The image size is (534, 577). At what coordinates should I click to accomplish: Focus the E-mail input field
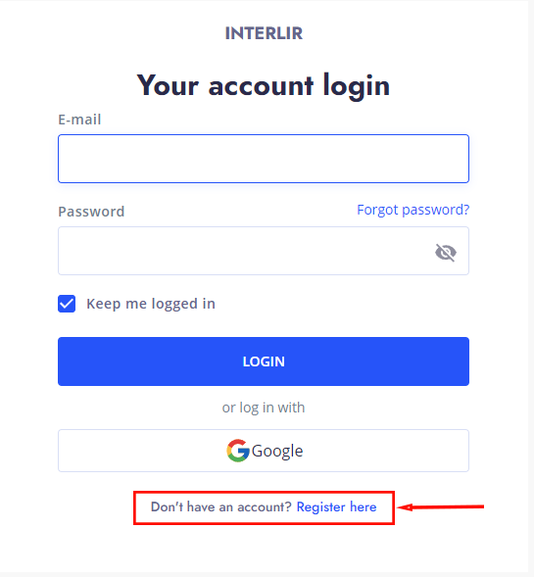264,159
